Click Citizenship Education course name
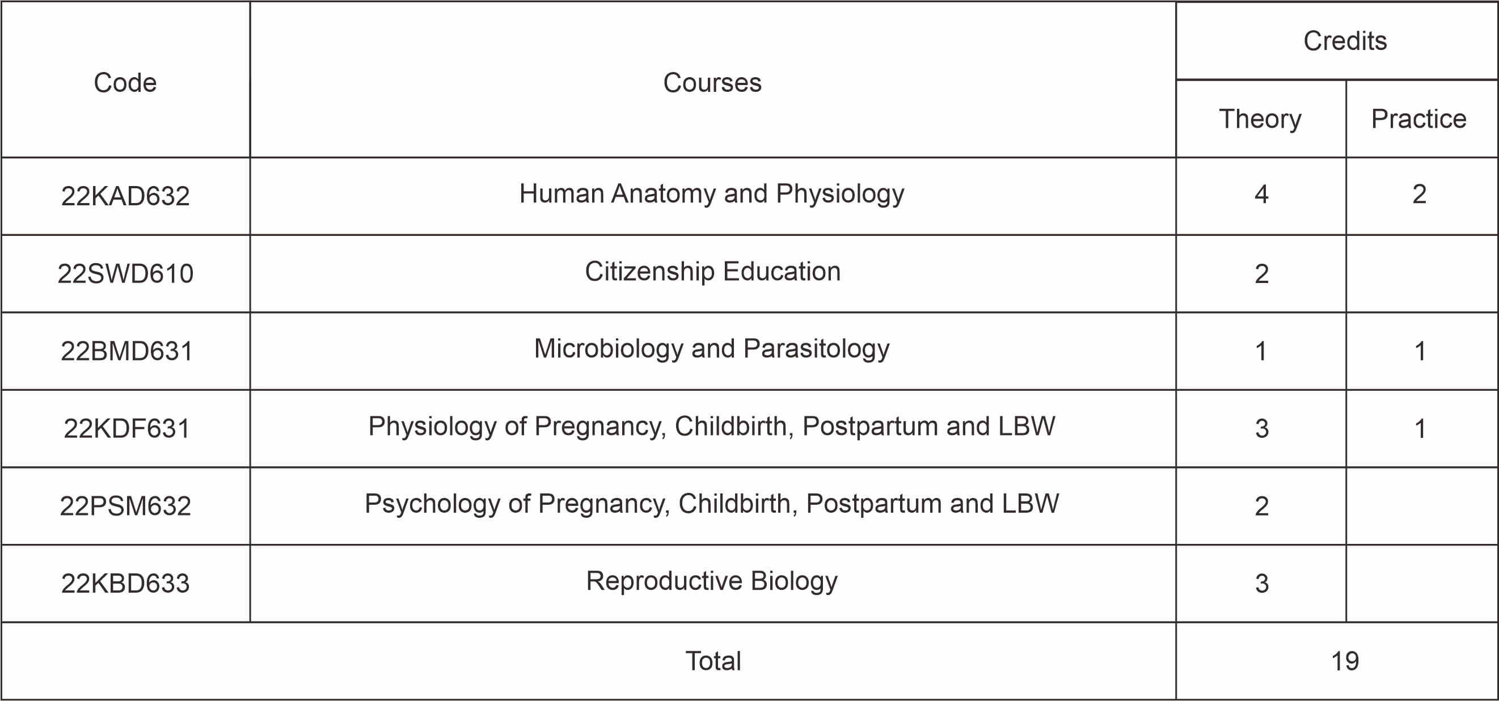The height and width of the screenshot is (701, 1499). click(x=713, y=272)
